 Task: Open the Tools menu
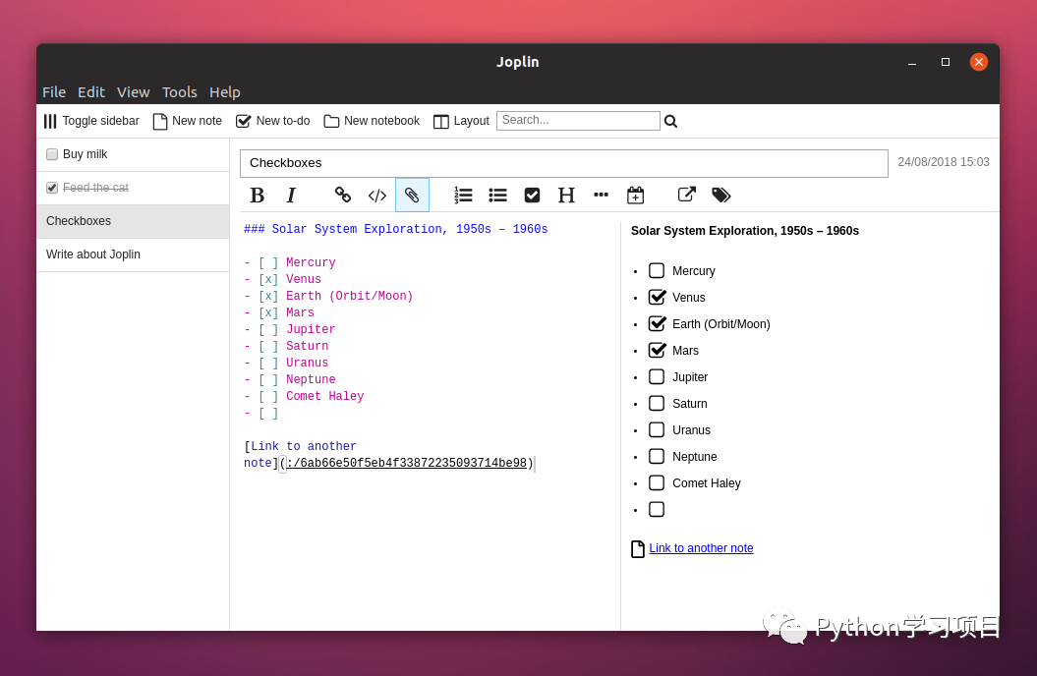[x=179, y=91]
